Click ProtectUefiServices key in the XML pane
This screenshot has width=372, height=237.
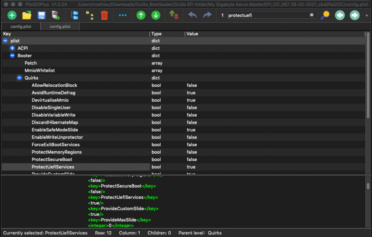[x=122, y=198]
